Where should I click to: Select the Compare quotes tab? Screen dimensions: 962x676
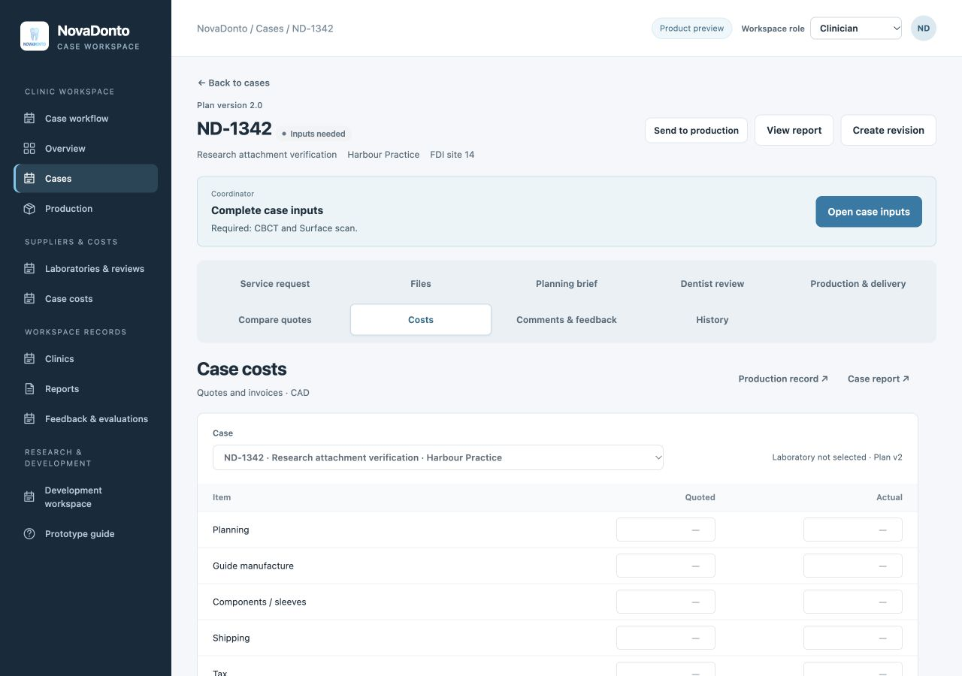(275, 320)
